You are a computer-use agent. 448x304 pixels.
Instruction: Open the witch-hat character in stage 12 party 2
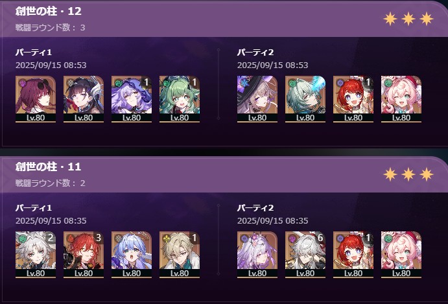(257, 99)
